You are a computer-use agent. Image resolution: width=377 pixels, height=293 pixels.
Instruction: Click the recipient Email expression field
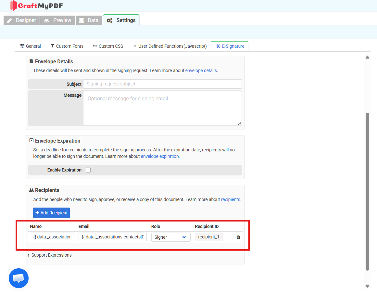113,237
